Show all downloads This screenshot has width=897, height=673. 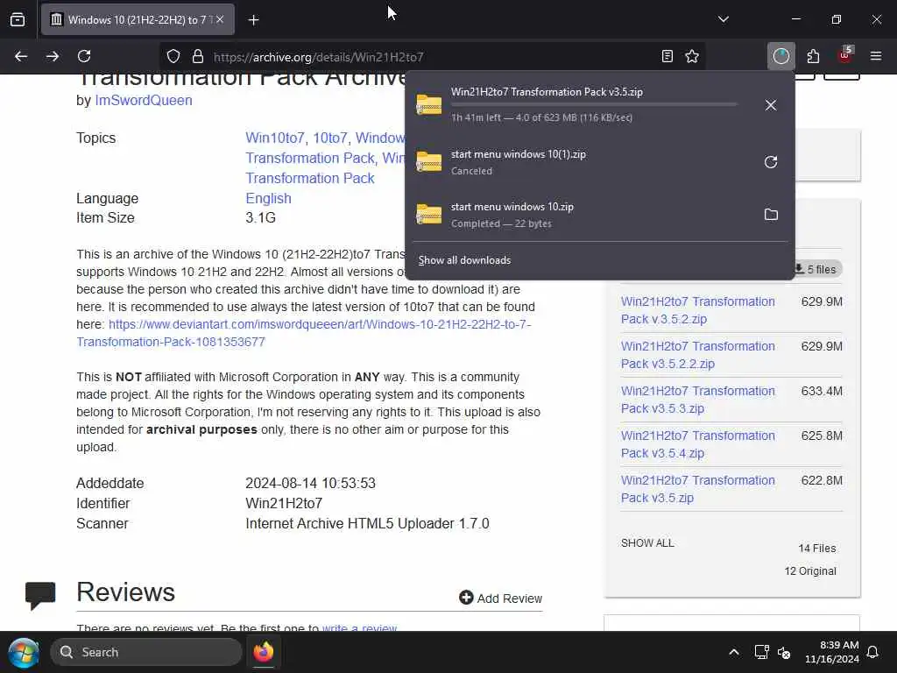click(464, 260)
